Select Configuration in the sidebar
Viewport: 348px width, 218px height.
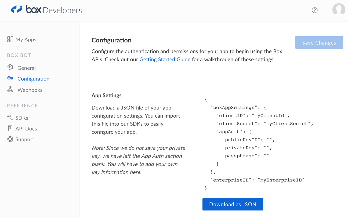pos(33,79)
